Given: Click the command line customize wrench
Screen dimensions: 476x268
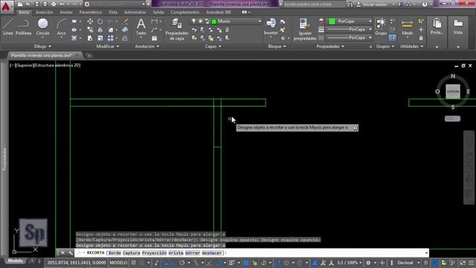Looking at the screenshot, I should 71,253.
